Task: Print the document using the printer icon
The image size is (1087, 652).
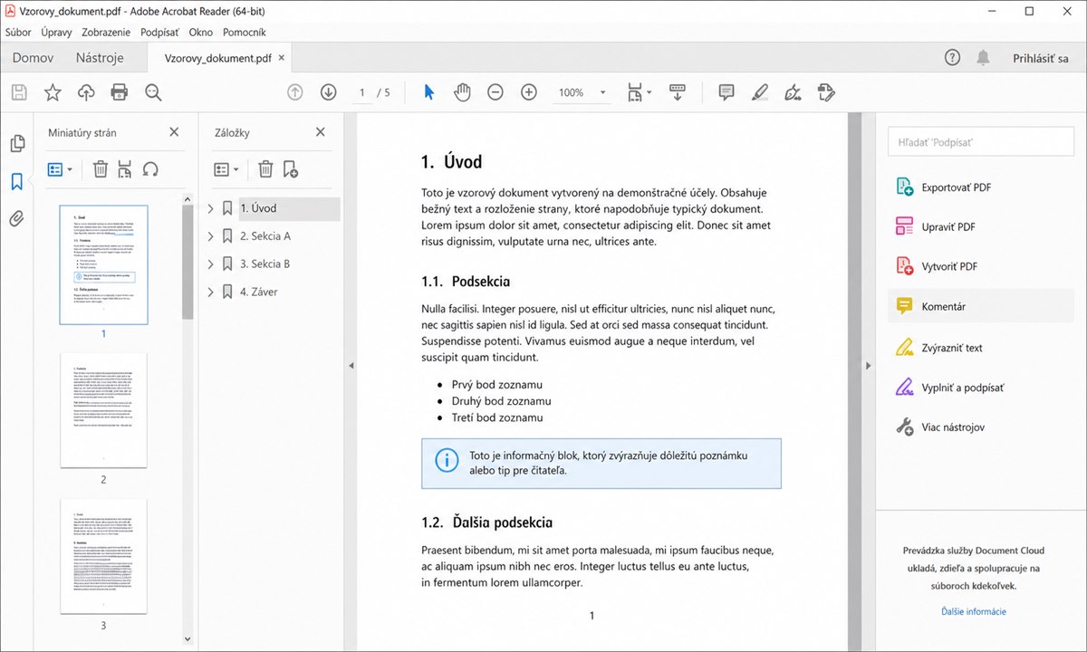Action: [119, 92]
